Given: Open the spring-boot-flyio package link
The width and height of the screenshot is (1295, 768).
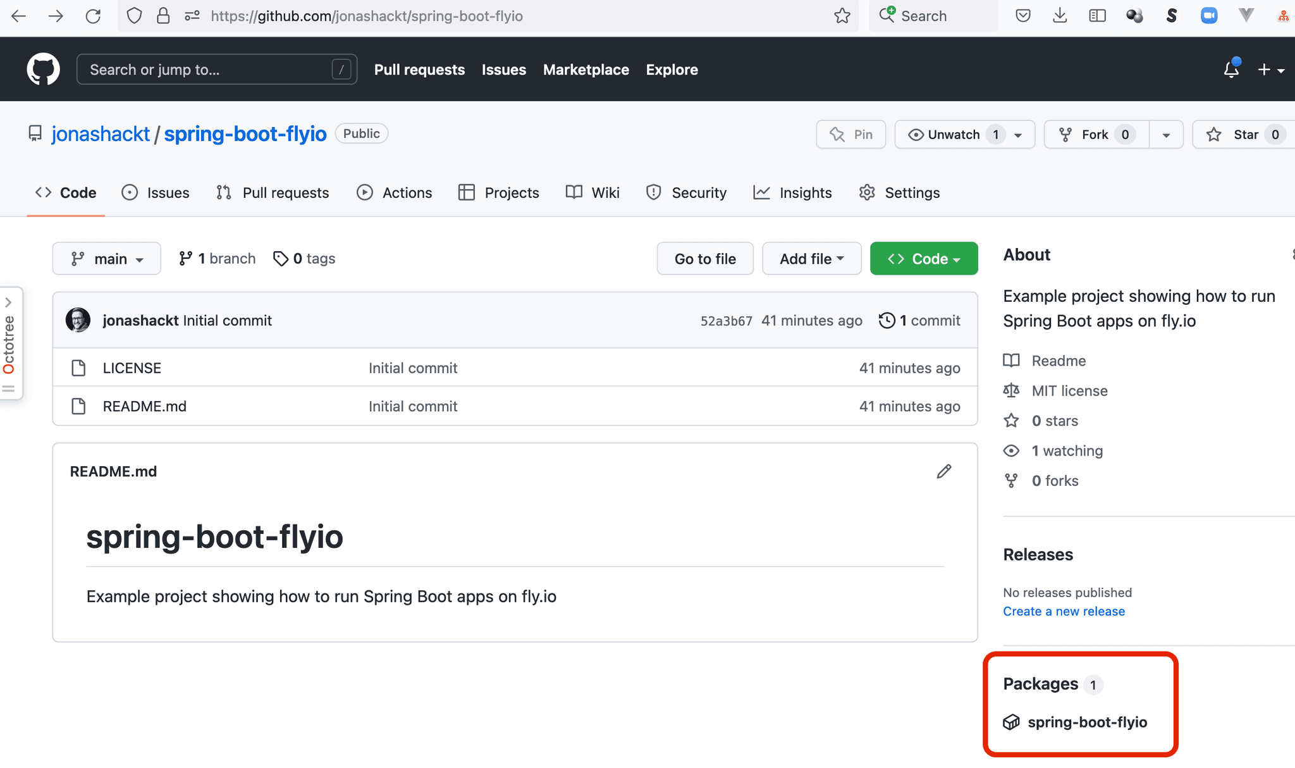Looking at the screenshot, I should tap(1086, 722).
